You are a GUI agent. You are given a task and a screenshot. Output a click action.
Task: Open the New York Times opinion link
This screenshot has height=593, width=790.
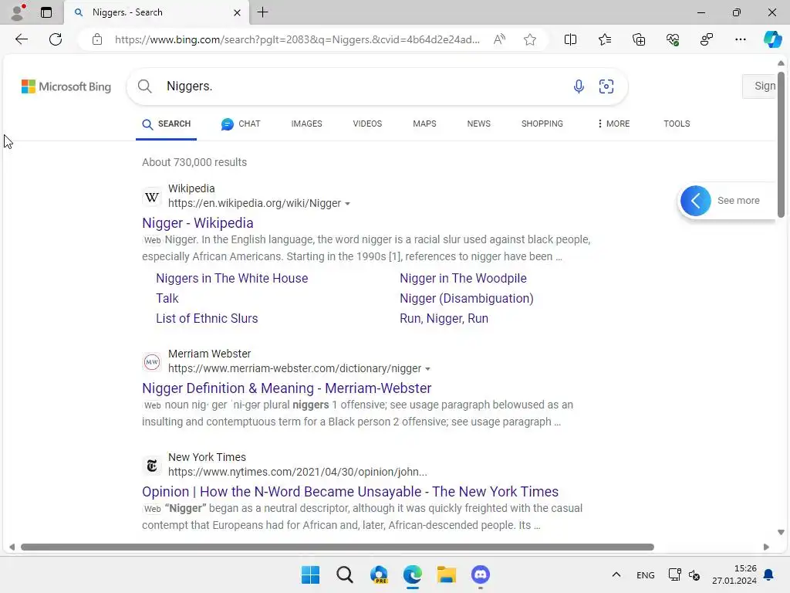pyautogui.click(x=350, y=492)
